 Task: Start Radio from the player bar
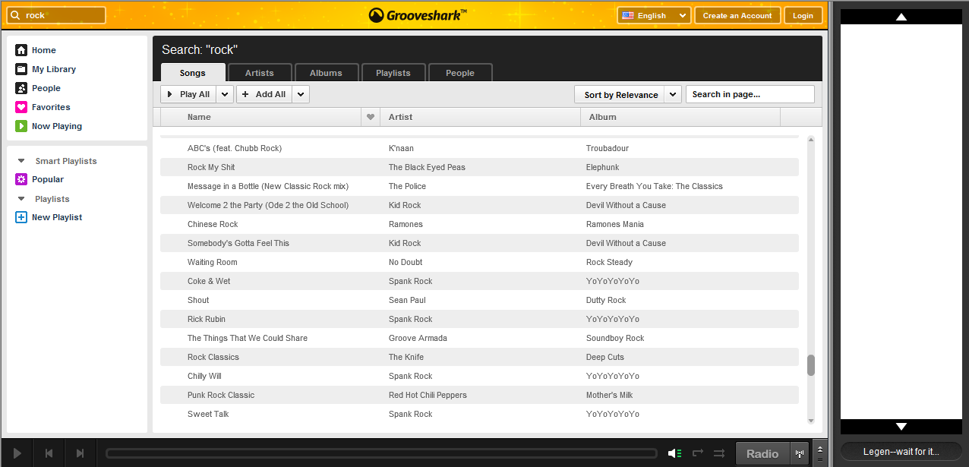coord(762,453)
